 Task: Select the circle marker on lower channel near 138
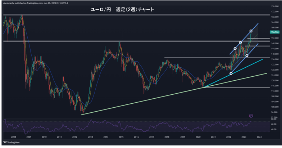coord(247,55)
